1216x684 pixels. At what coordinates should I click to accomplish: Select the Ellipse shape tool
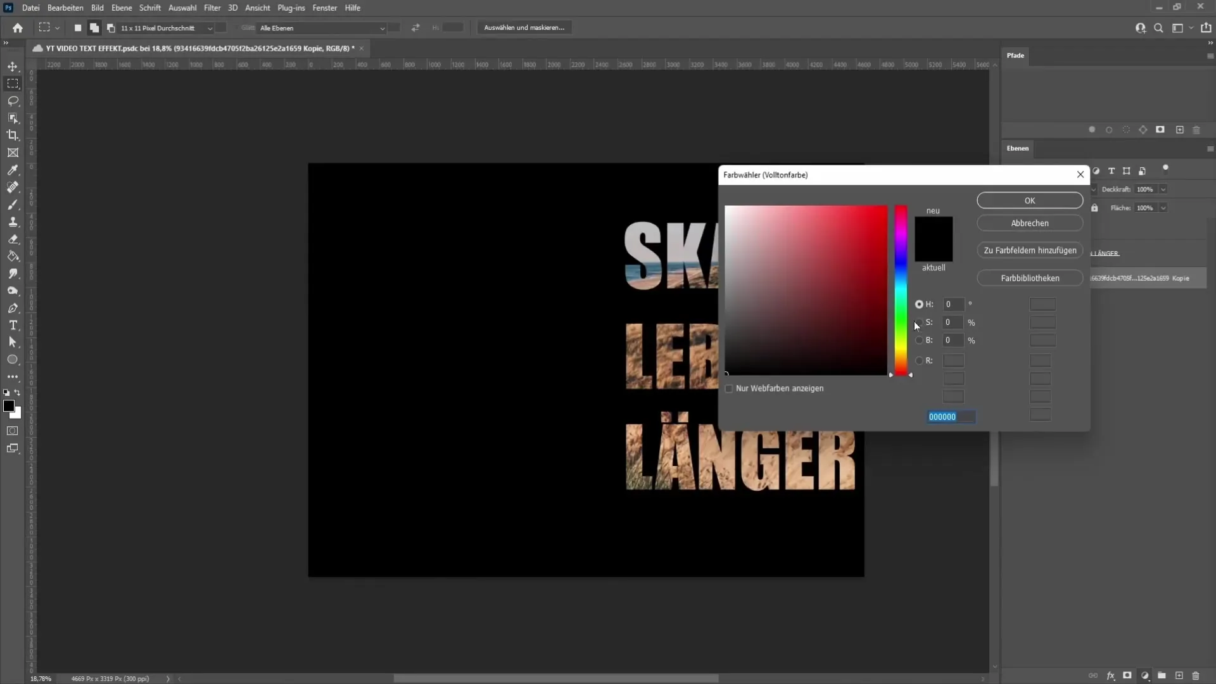[x=13, y=359]
